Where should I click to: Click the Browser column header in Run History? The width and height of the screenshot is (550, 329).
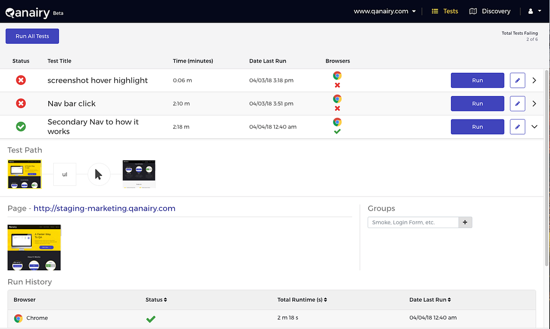click(25, 299)
